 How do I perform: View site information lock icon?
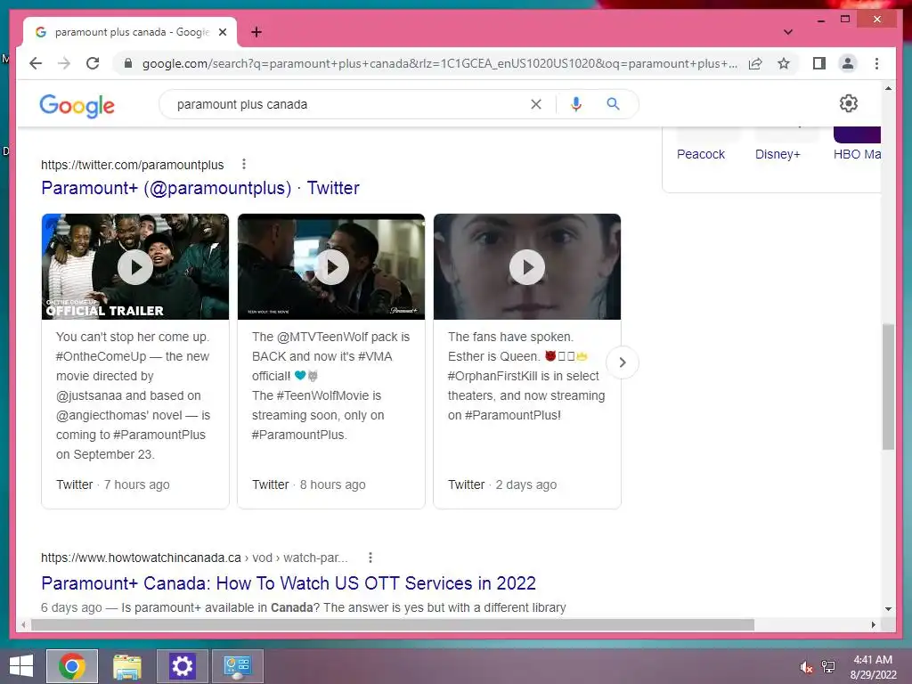[128, 63]
